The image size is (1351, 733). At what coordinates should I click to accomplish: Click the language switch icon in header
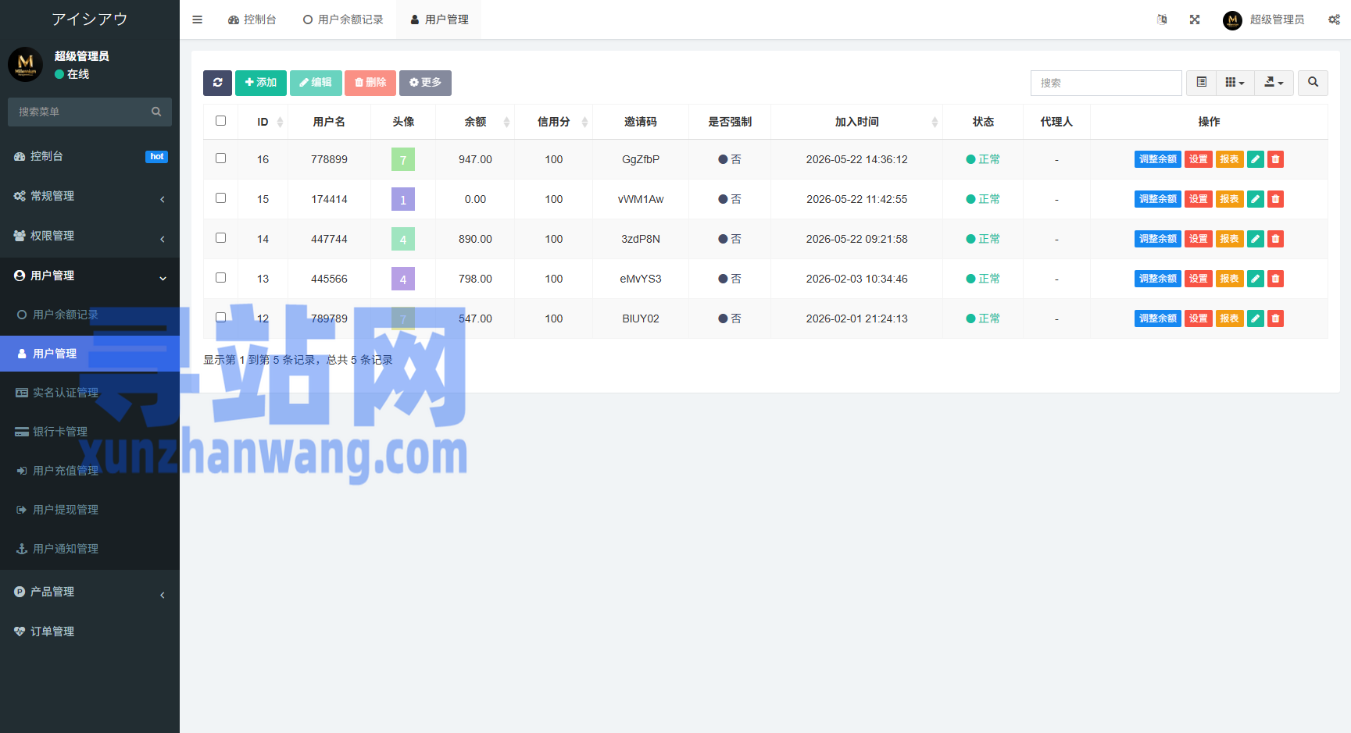[x=1162, y=20]
